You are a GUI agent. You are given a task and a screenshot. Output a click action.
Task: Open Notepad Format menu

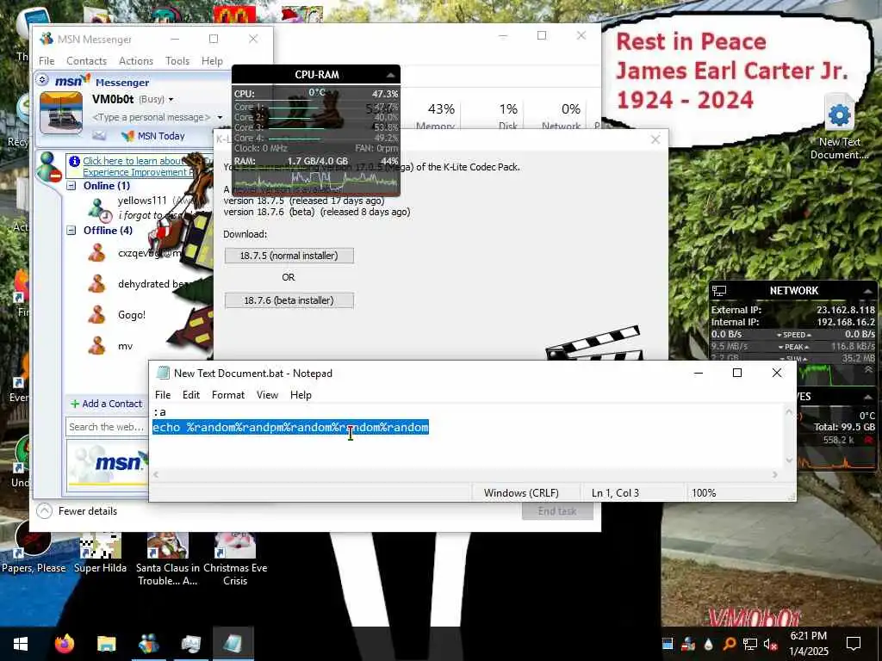tap(227, 394)
